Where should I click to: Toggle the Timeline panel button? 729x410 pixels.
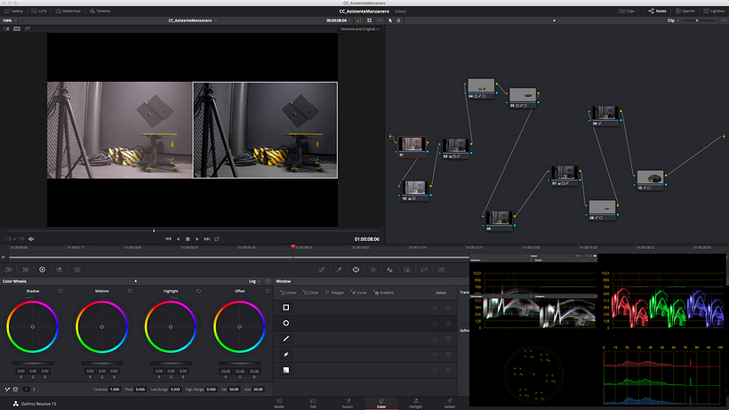pyautogui.click(x=100, y=11)
